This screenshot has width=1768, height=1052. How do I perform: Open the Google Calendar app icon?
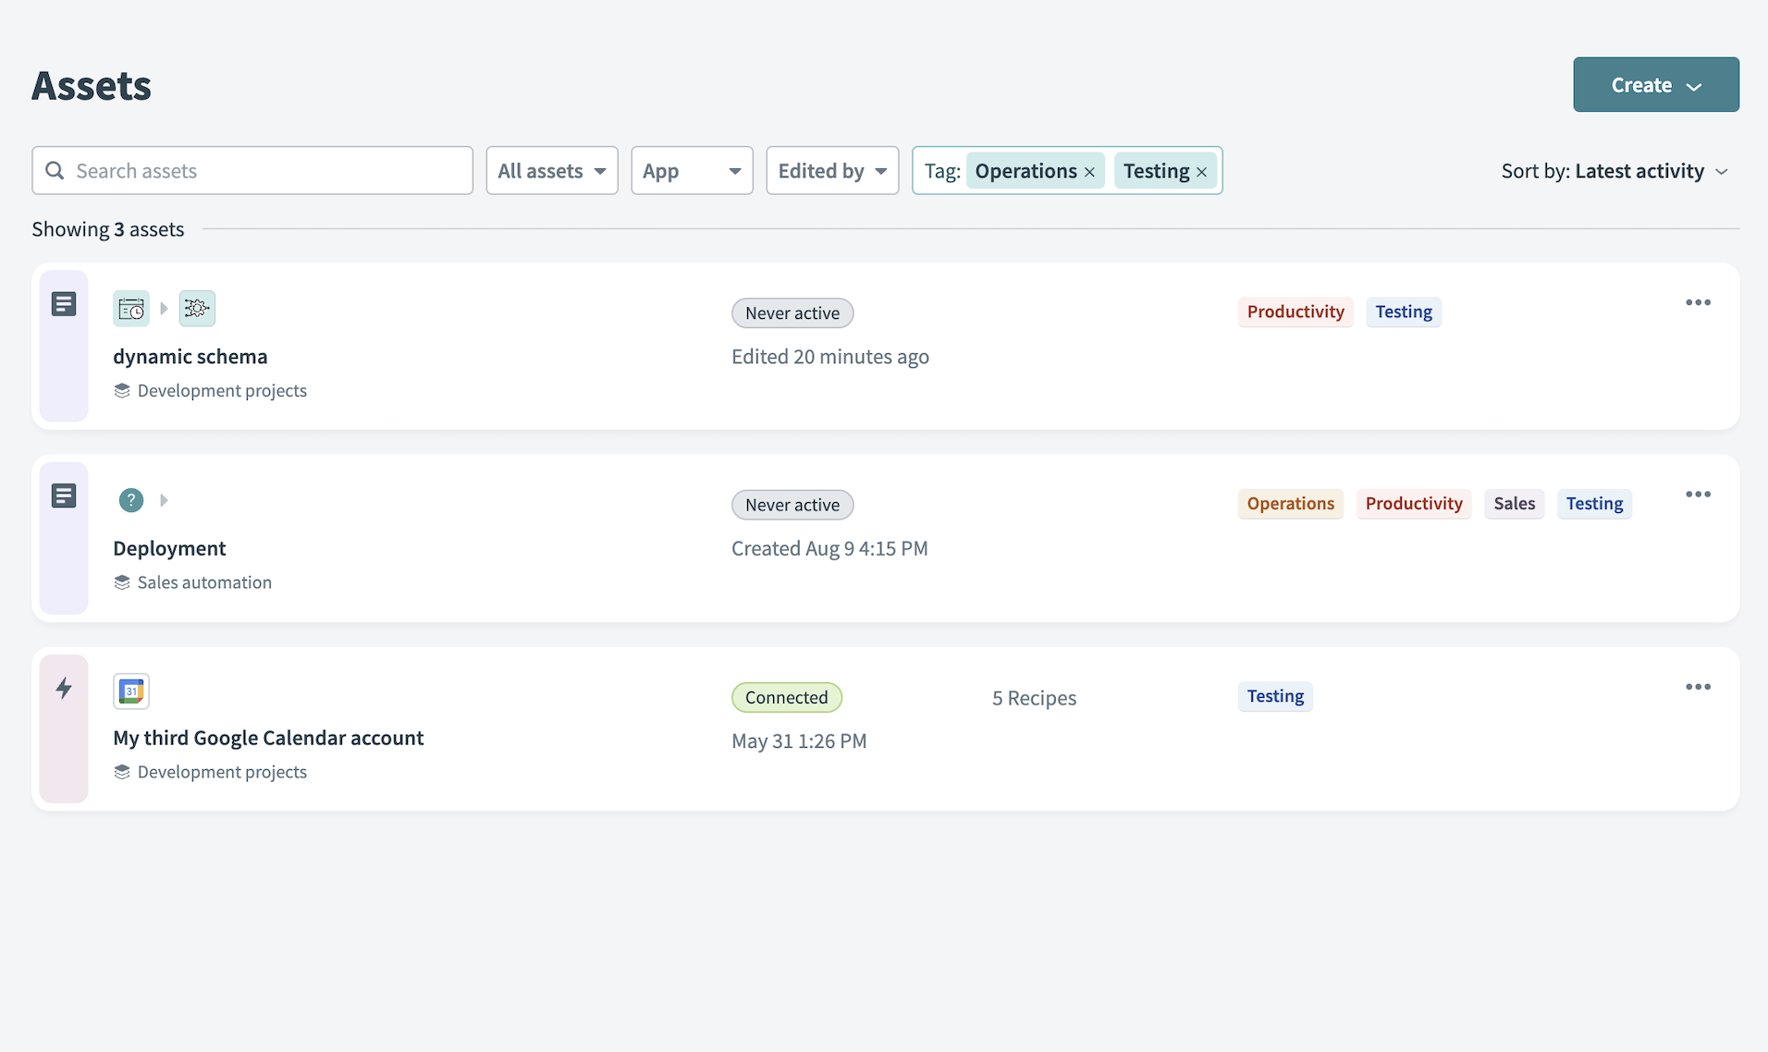point(131,691)
